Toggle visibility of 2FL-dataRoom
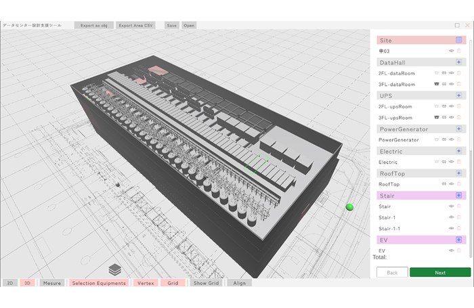Viewport: 474px width, 308px height. point(452,73)
